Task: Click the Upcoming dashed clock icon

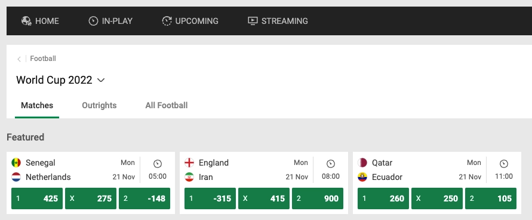Action: pos(167,21)
